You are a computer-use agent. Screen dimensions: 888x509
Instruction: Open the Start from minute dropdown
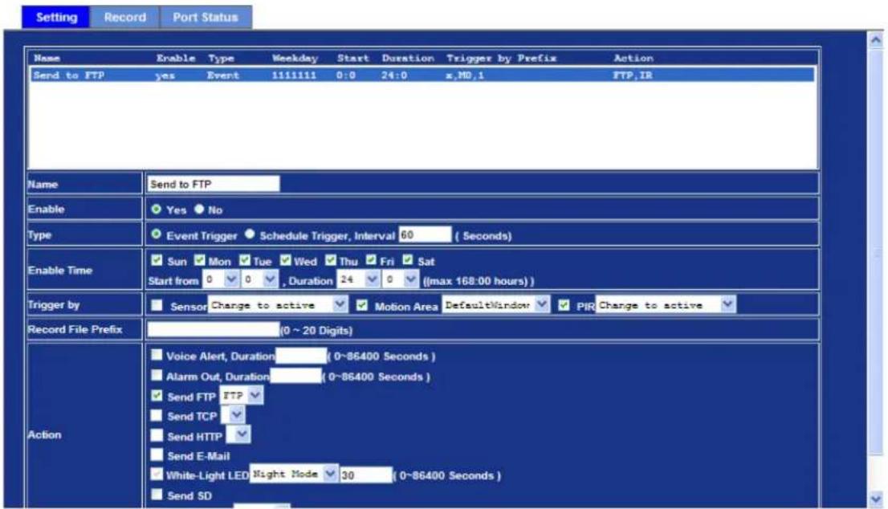point(260,279)
